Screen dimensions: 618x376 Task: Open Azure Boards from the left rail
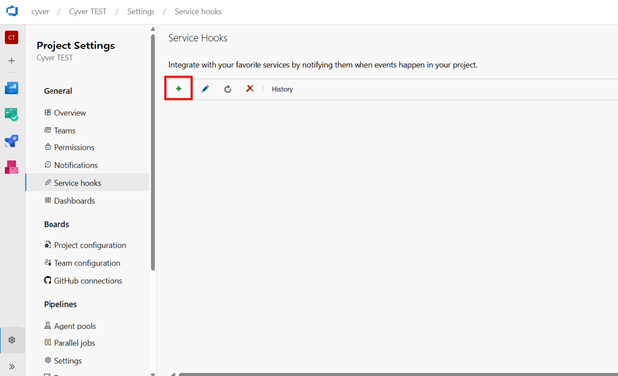(12, 88)
